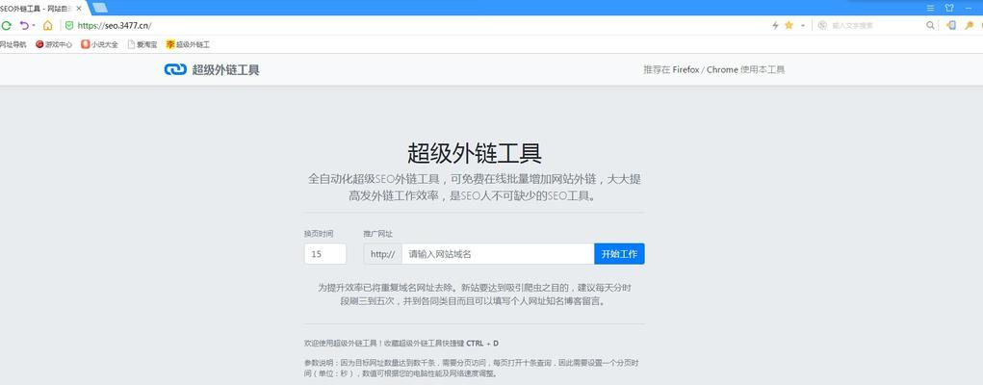Click the 换页时间 label

[x=319, y=234]
